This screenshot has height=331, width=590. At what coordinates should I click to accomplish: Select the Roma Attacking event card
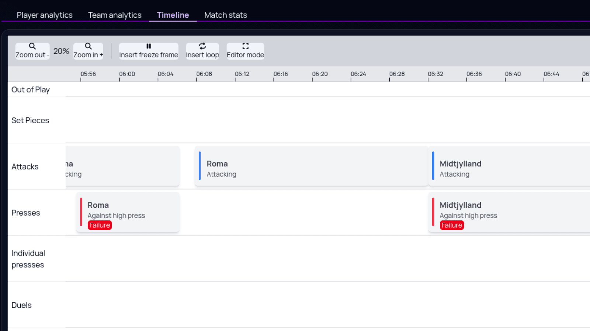coord(311,166)
